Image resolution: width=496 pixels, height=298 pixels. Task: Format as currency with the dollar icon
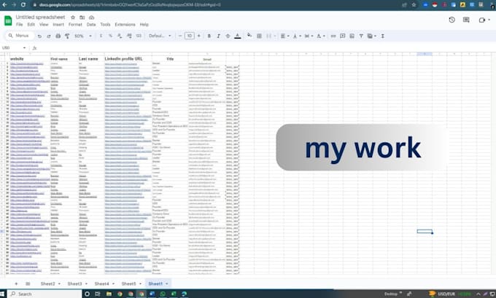click(x=101, y=36)
